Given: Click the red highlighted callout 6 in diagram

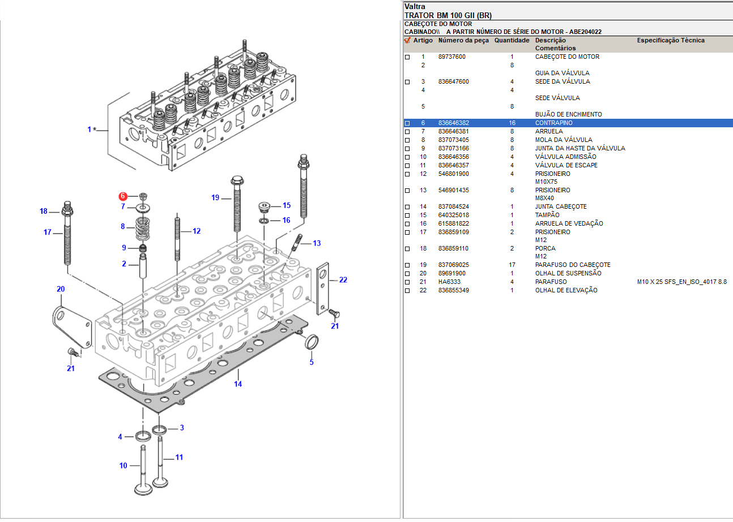Looking at the screenshot, I should coord(123,196).
